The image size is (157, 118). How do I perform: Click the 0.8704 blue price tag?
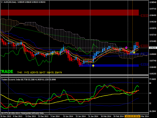(x=145, y=64)
